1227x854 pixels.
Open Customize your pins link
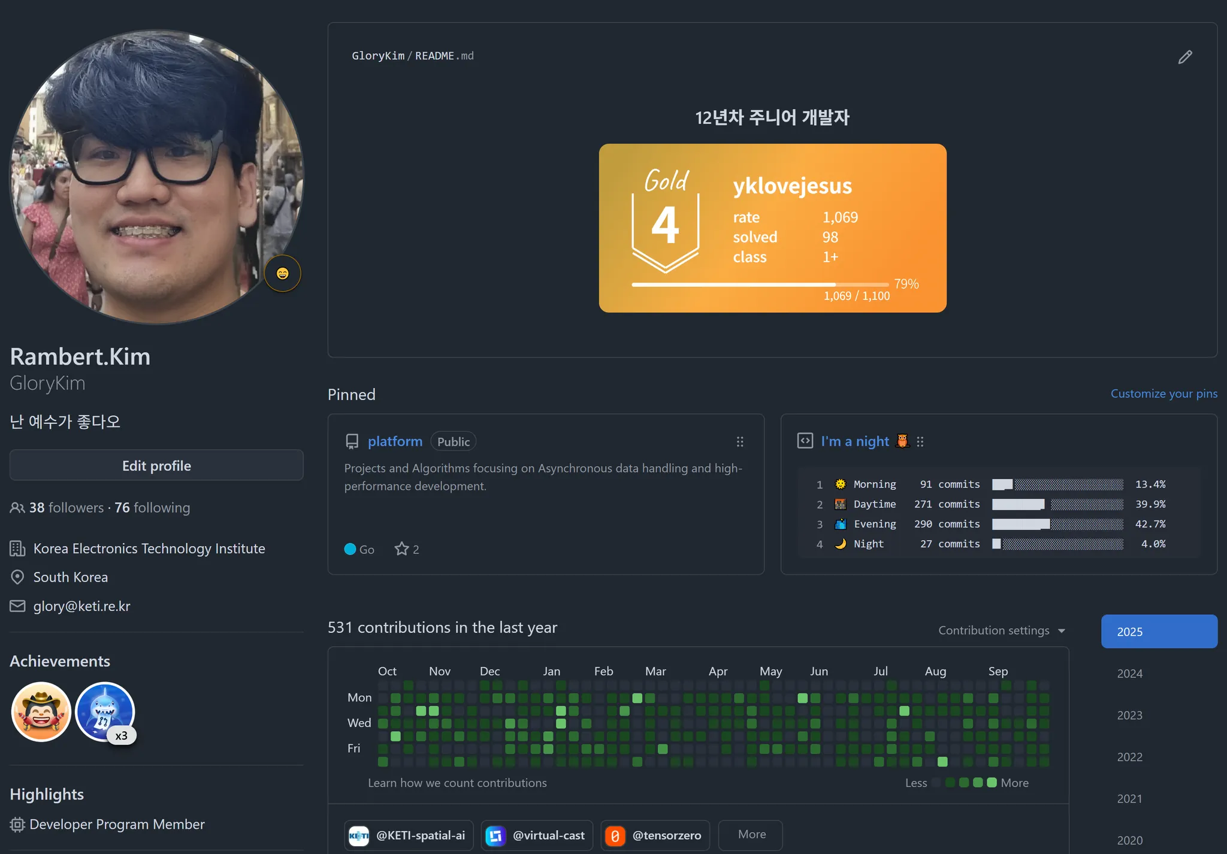click(1163, 393)
